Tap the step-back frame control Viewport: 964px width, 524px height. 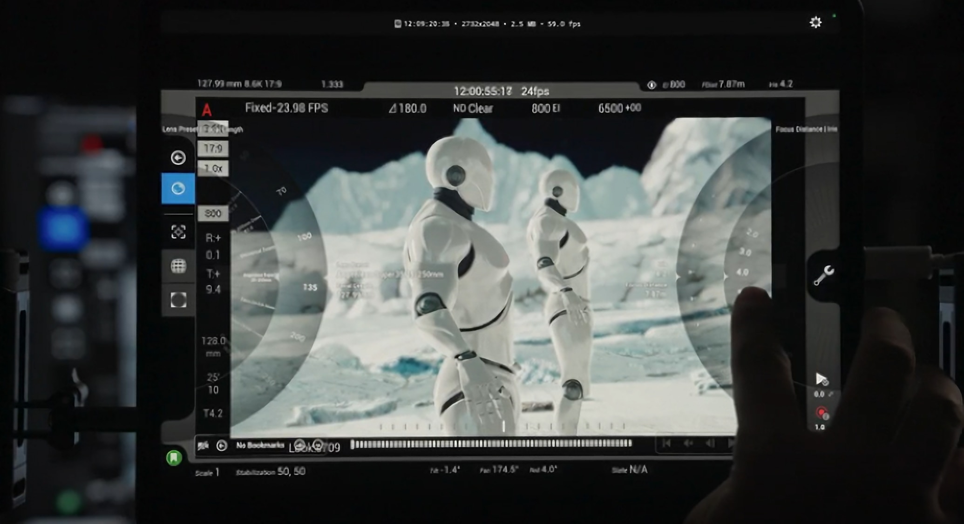710,443
